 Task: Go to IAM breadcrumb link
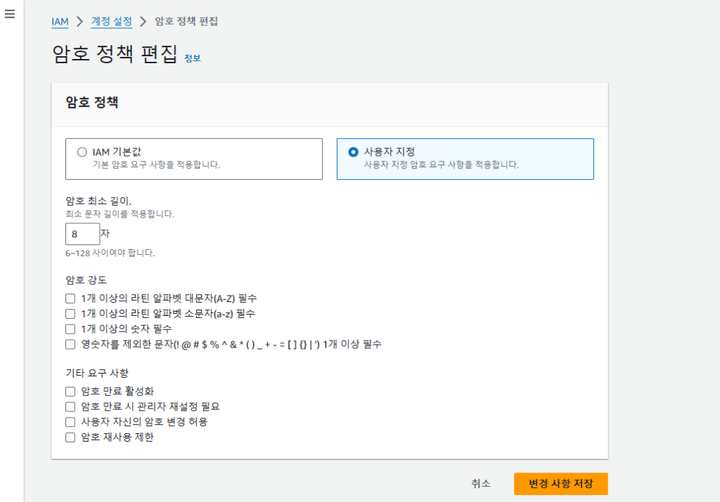[60, 22]
